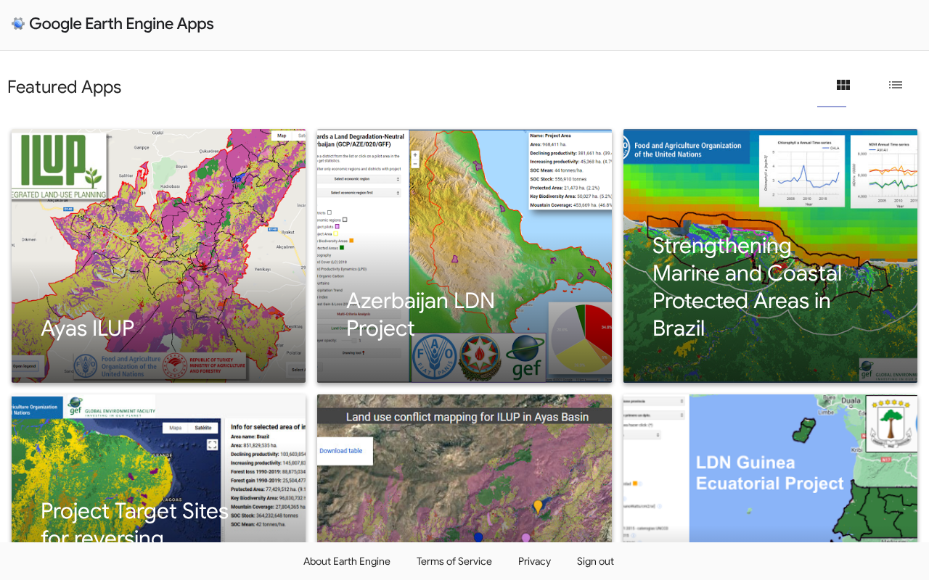Click the green Protected Areas legend box

coord(341,248)
